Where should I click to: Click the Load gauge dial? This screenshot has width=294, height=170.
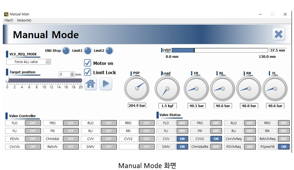tap(167, 88)
